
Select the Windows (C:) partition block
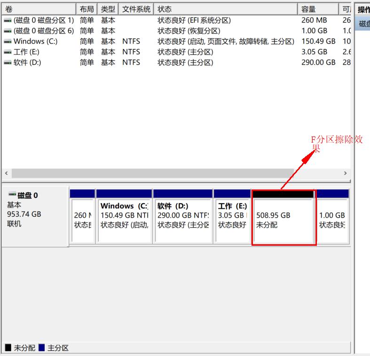(124, 217)
